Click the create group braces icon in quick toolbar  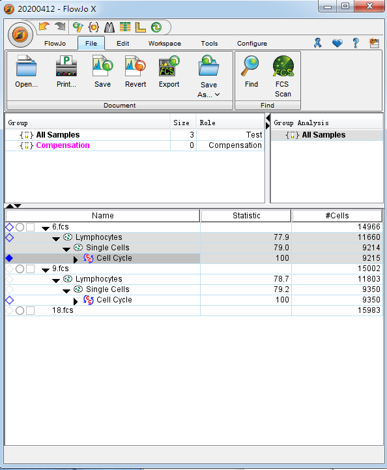point(93,27)
